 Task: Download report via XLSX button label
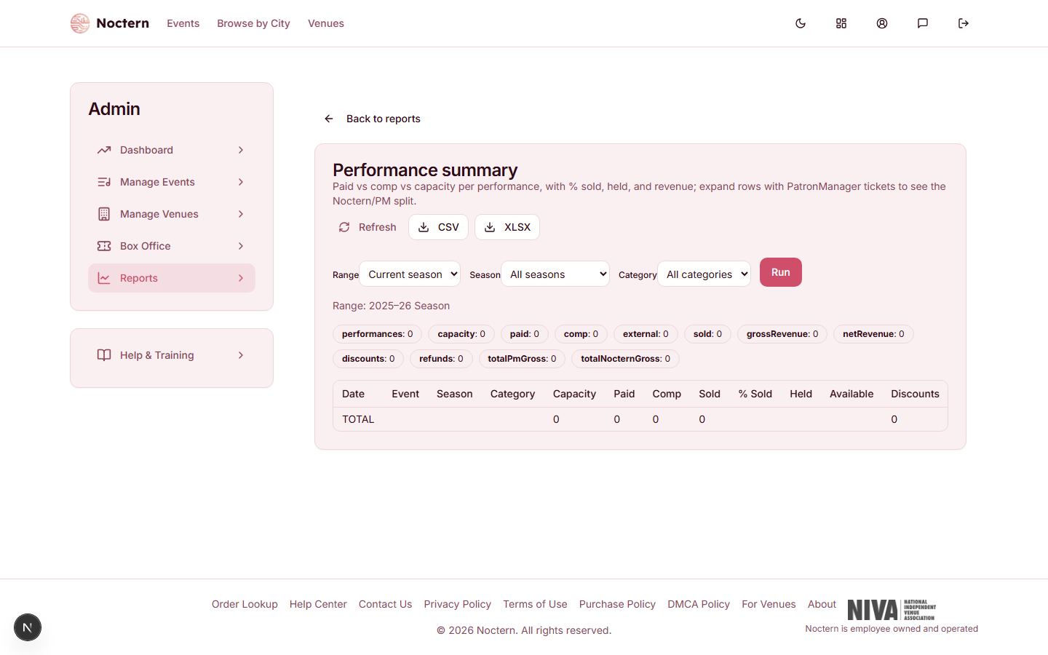[517, 227]
